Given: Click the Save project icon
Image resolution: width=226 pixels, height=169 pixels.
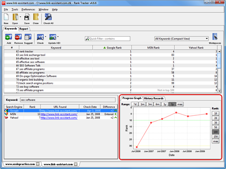Looking at the screenshot, I should point(27,17).
